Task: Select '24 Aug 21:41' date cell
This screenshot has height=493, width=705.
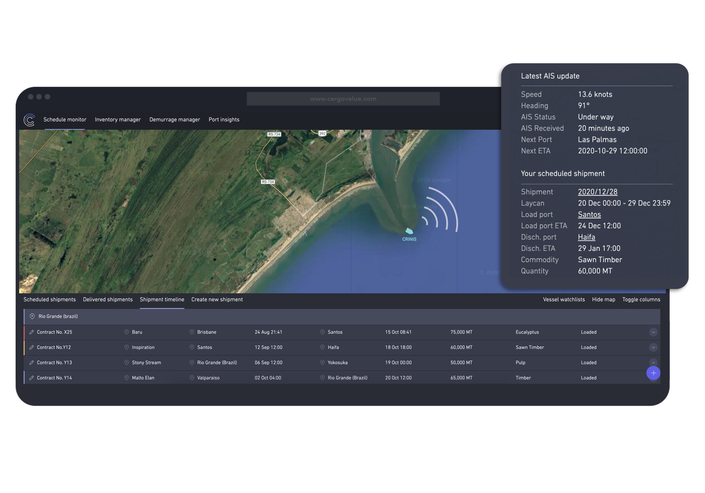Action: tap(268, 332)
